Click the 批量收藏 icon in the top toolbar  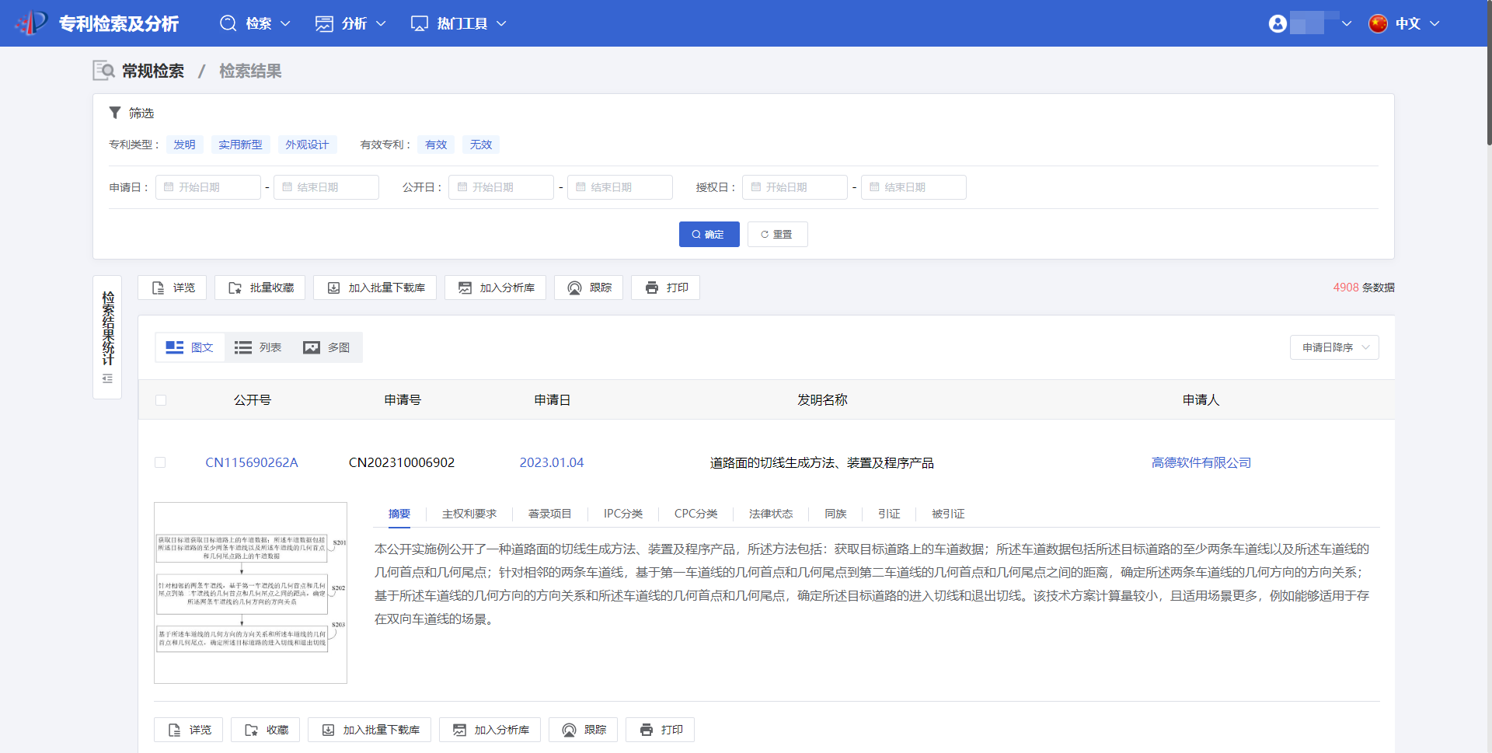(235, 288)
